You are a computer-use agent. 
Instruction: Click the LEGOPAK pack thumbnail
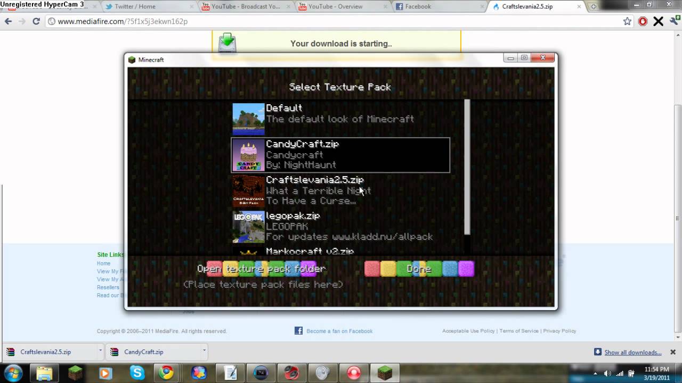[248, 227]
